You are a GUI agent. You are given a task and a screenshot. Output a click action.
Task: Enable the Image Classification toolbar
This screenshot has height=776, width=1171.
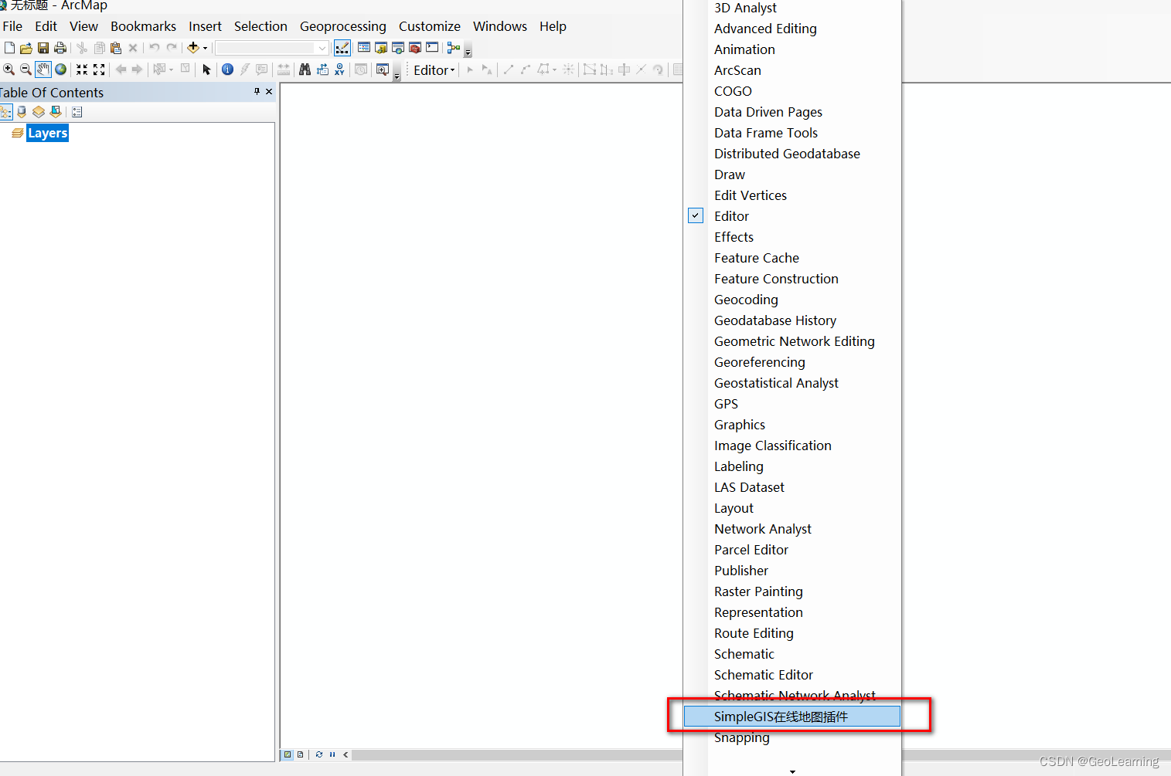tap(792, 446)
